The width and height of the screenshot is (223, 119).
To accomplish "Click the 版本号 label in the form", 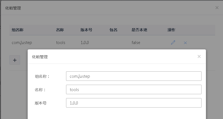I will coord(41,103).
